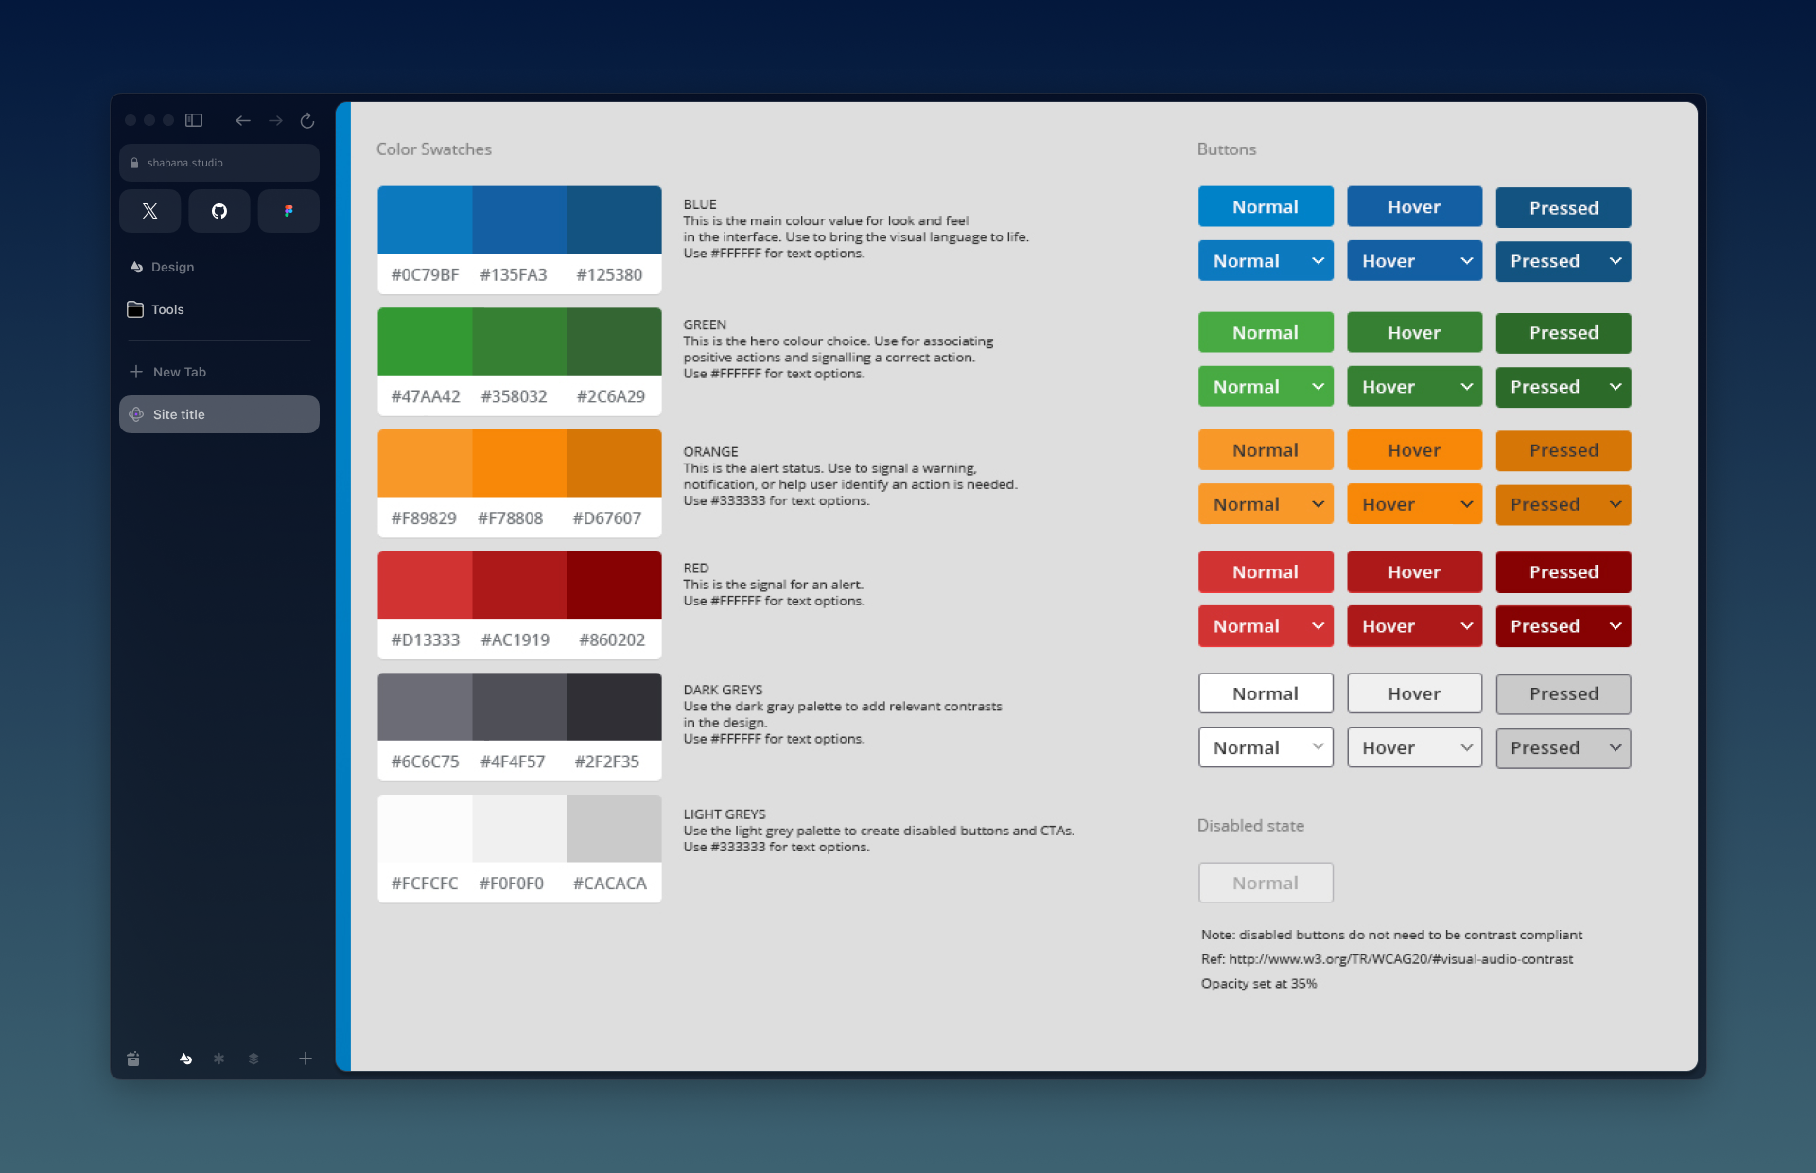
Task: Open the archive box icon at sidebar bottom
Action: (x=133, y=1059)
